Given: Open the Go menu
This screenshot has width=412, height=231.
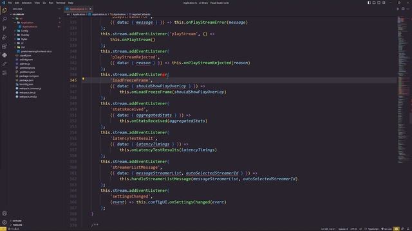Looking at the screenshot, I should coord(44,3).
